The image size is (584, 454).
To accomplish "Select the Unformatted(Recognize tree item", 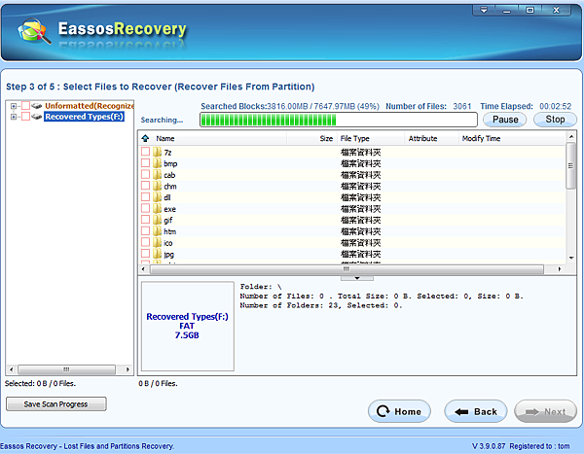I will (90, 106).
